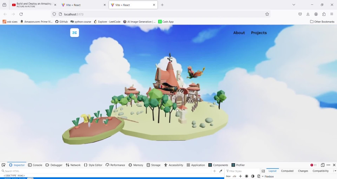Open the Accessibility tab
Image resolution: width=337 pixels, height=179 pixels.
pyautogui.click(x=174, y=165)
